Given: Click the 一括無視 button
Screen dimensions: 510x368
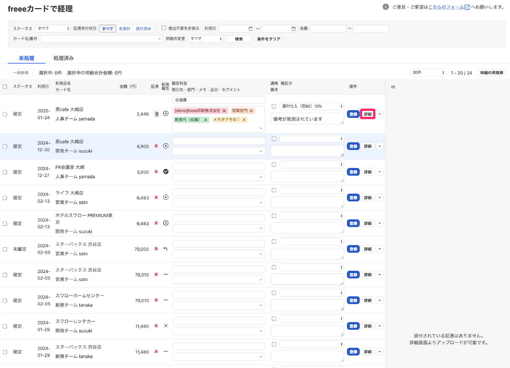Looking at the screenshot, I should 20,73.
